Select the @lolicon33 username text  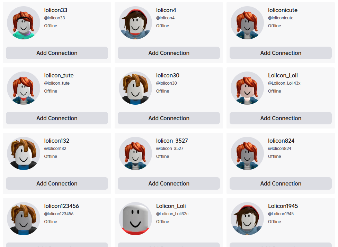click(54, 18)
